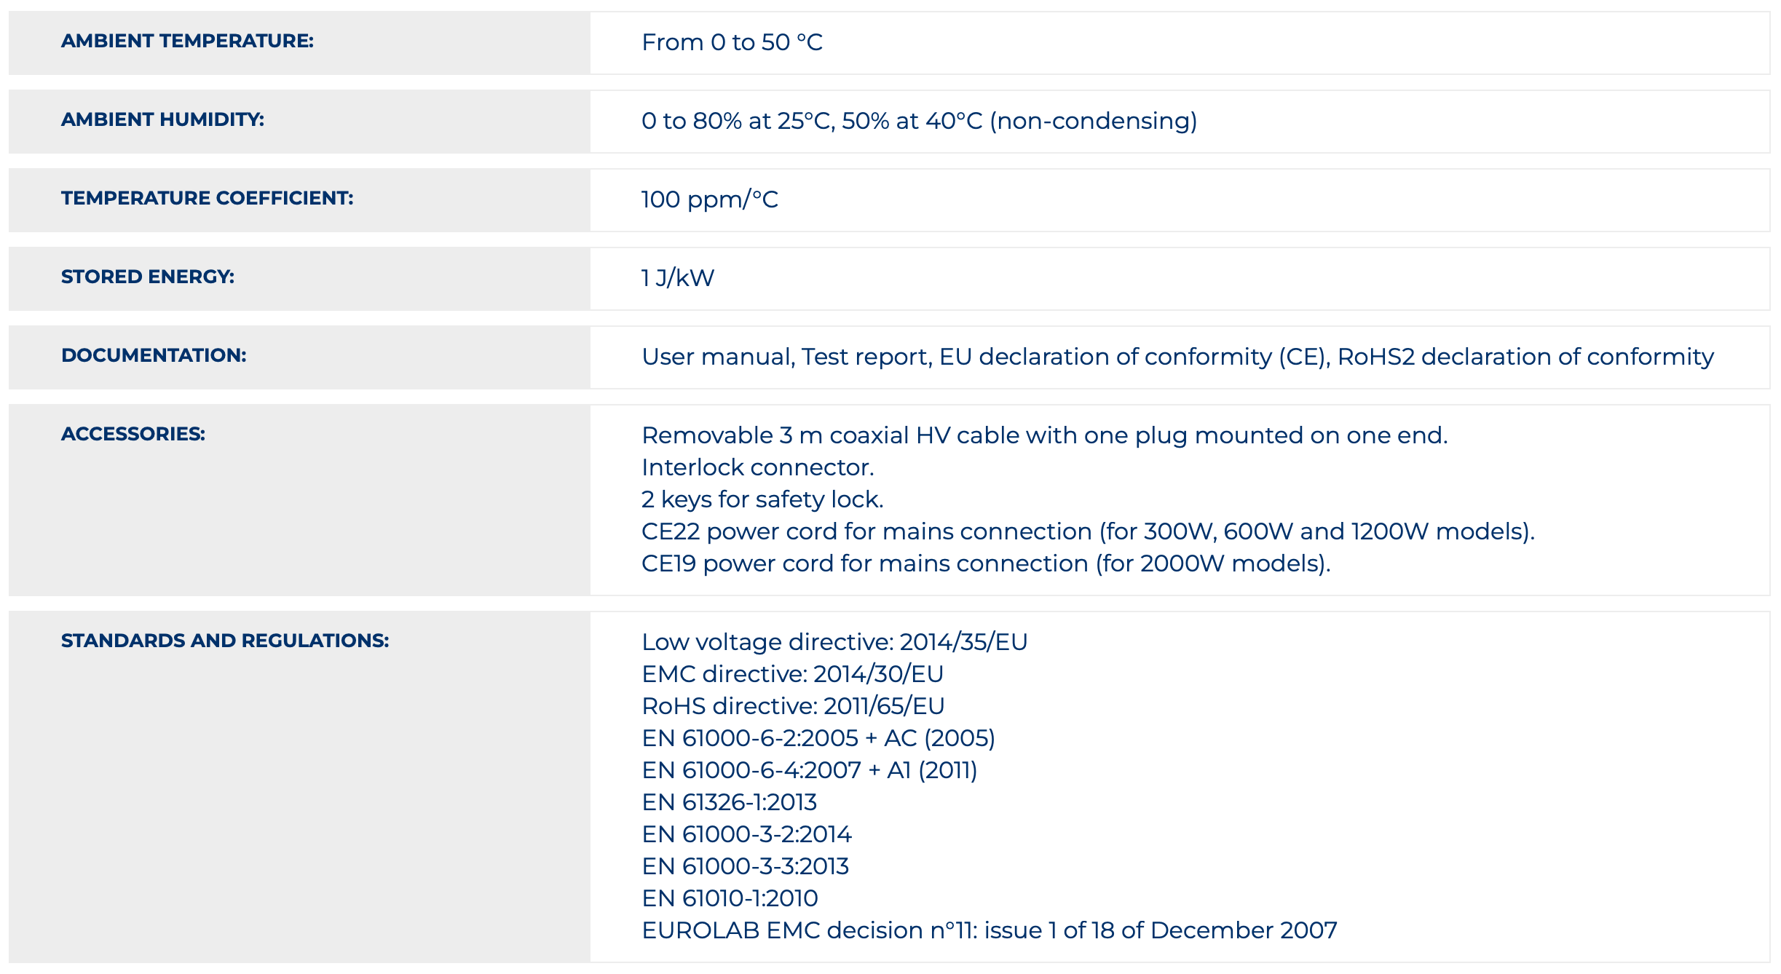Click the User manual, Test report text
Viewport: 1781px width, 974px height.
[x=786, y=357]
